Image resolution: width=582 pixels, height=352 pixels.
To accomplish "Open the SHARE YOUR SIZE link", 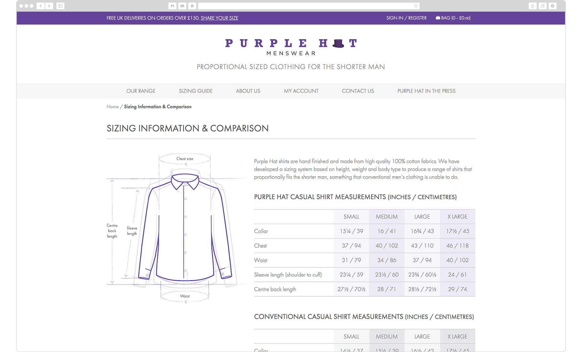I will 219,18.
